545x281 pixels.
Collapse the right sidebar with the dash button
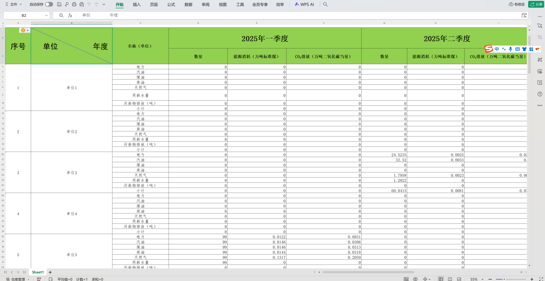tap(540, 17)
